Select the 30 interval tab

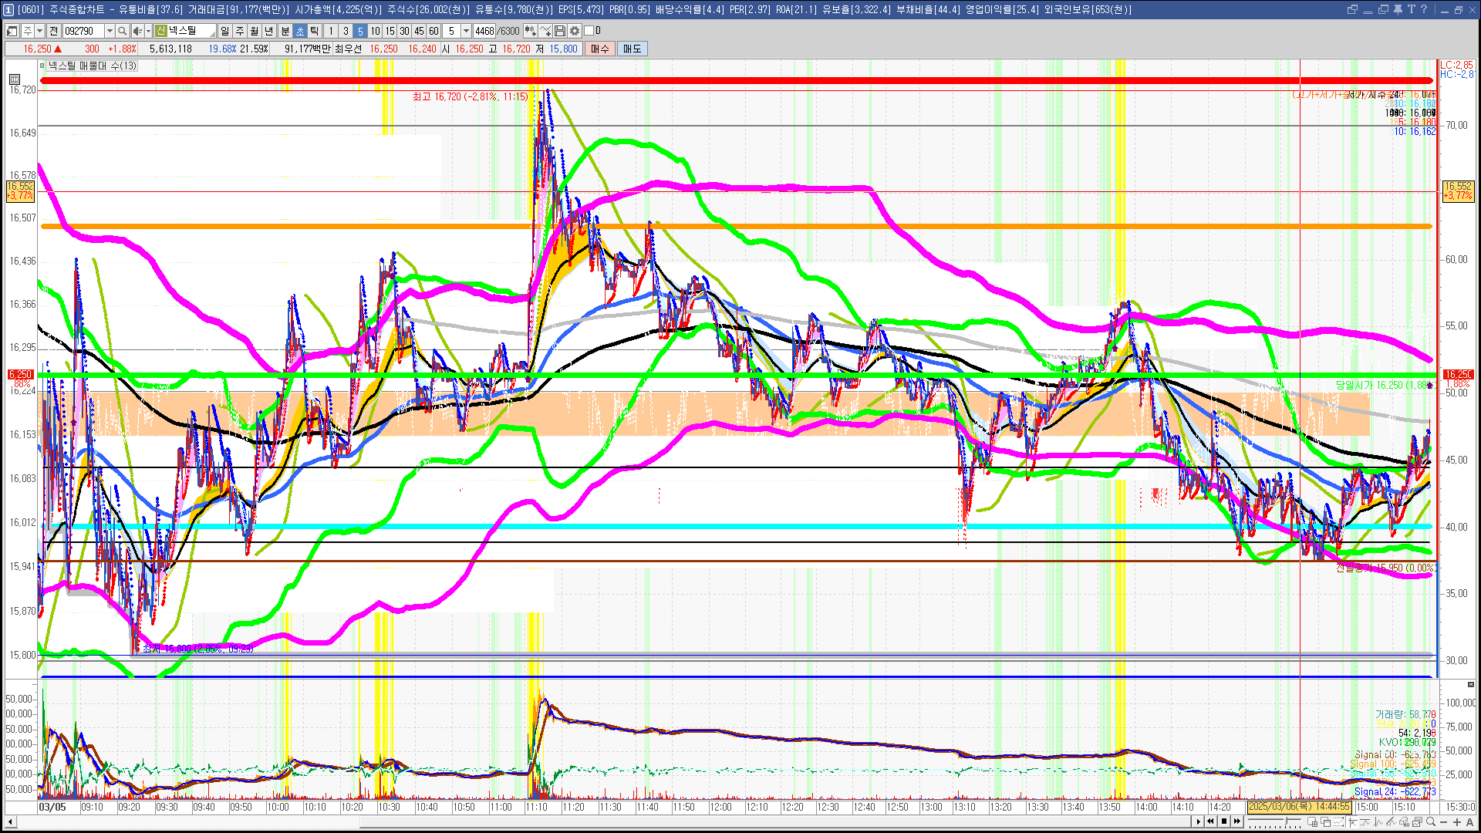(404, 31)
